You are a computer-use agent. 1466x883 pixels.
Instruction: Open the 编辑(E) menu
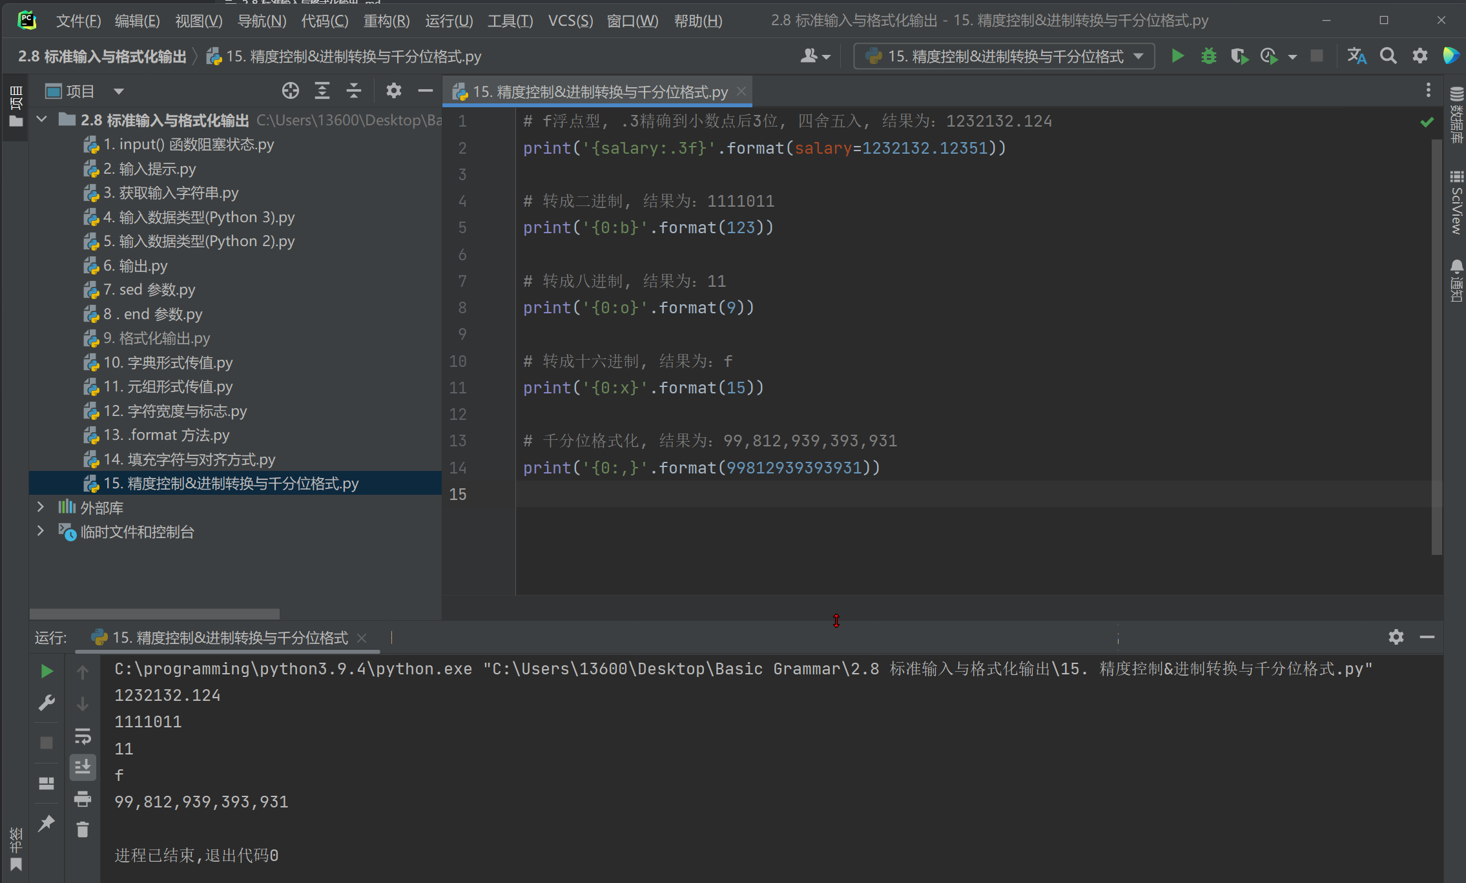tap(137, 21)
